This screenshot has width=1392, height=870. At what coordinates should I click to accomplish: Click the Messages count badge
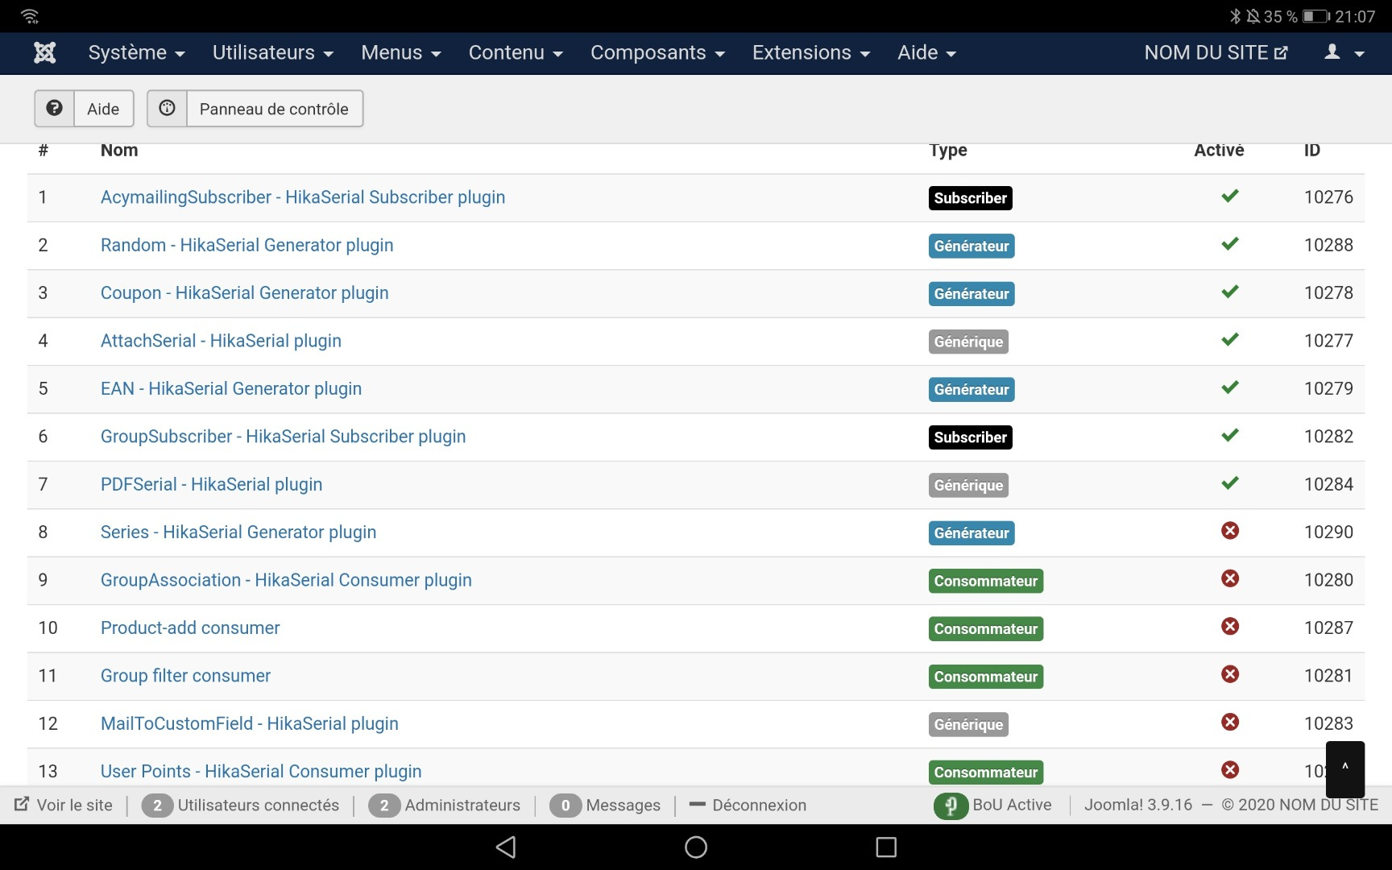(x=565, y=806)
